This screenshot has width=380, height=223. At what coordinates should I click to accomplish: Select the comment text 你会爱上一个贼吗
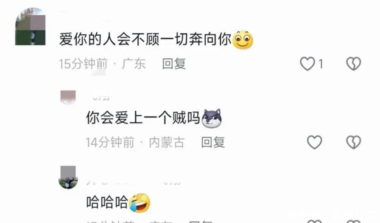143,118
